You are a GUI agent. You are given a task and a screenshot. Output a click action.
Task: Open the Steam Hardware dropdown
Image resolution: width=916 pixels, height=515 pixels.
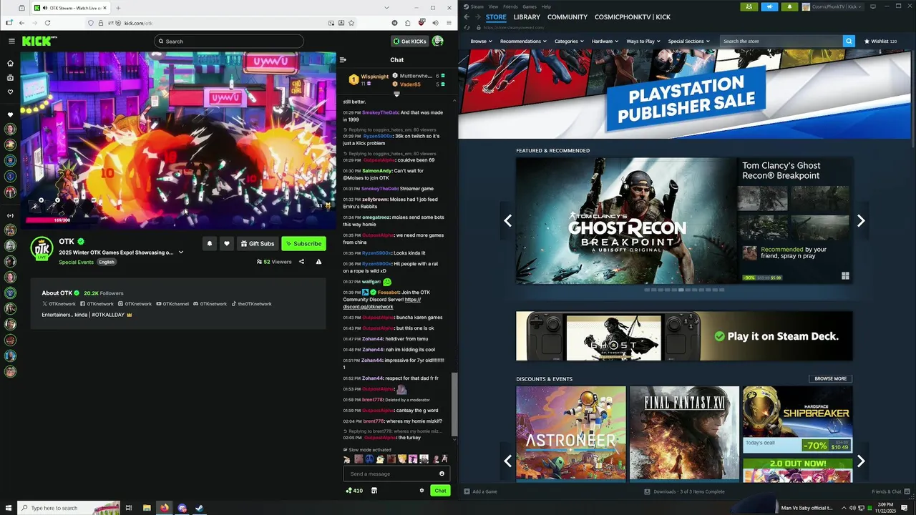point(605,41)
